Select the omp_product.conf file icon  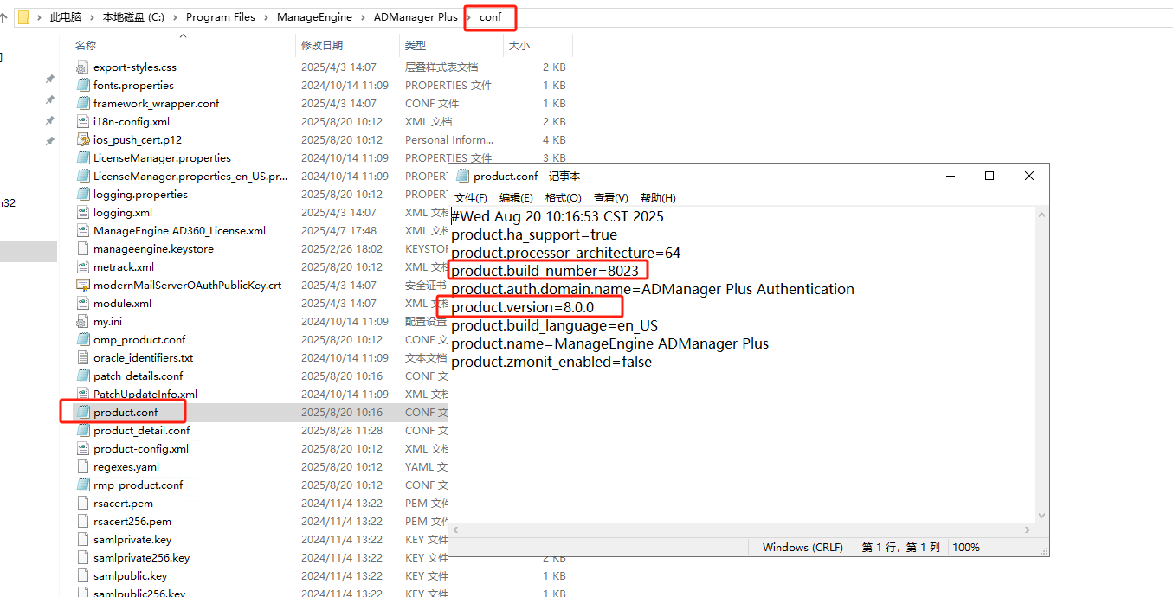82,340
